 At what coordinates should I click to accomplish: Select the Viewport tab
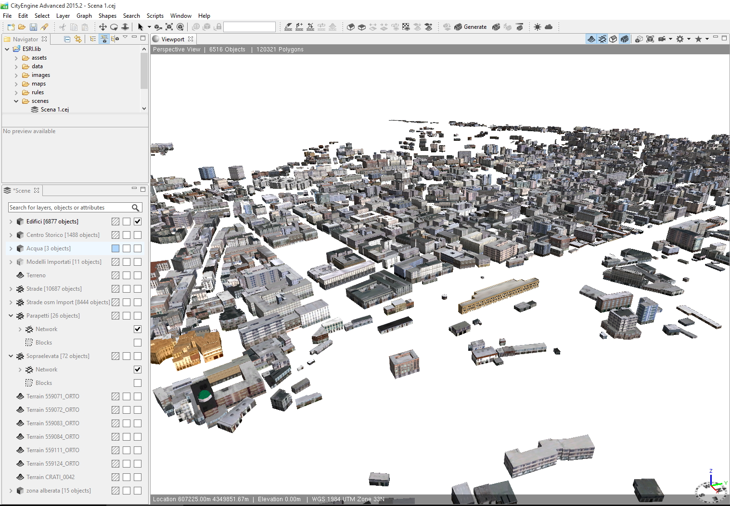point(173,39)
